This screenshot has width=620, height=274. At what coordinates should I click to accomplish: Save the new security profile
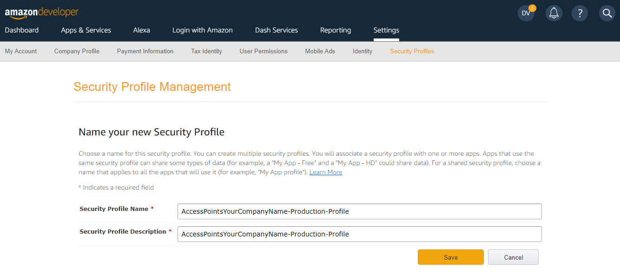coord(450,257)
